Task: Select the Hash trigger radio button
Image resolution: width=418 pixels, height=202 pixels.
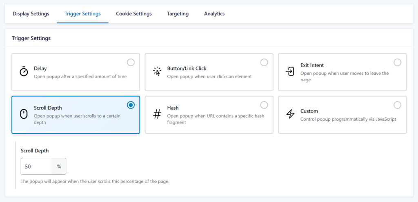Action: (x=264, y=105)
